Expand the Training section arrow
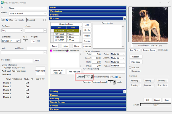The height and width of the screenshot is (114, 172). coord(125,91)
